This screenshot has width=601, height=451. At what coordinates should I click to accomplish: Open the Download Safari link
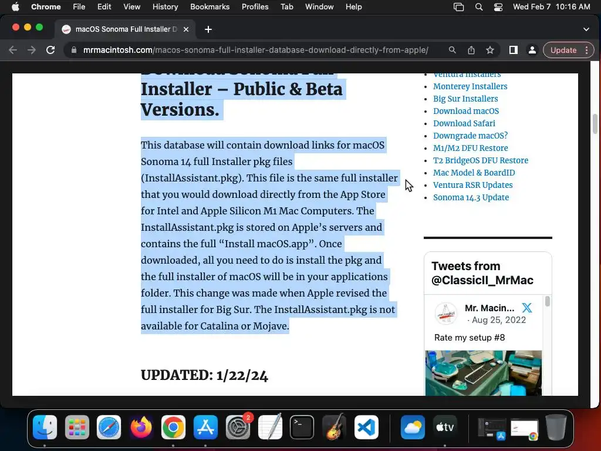point(464,123)
